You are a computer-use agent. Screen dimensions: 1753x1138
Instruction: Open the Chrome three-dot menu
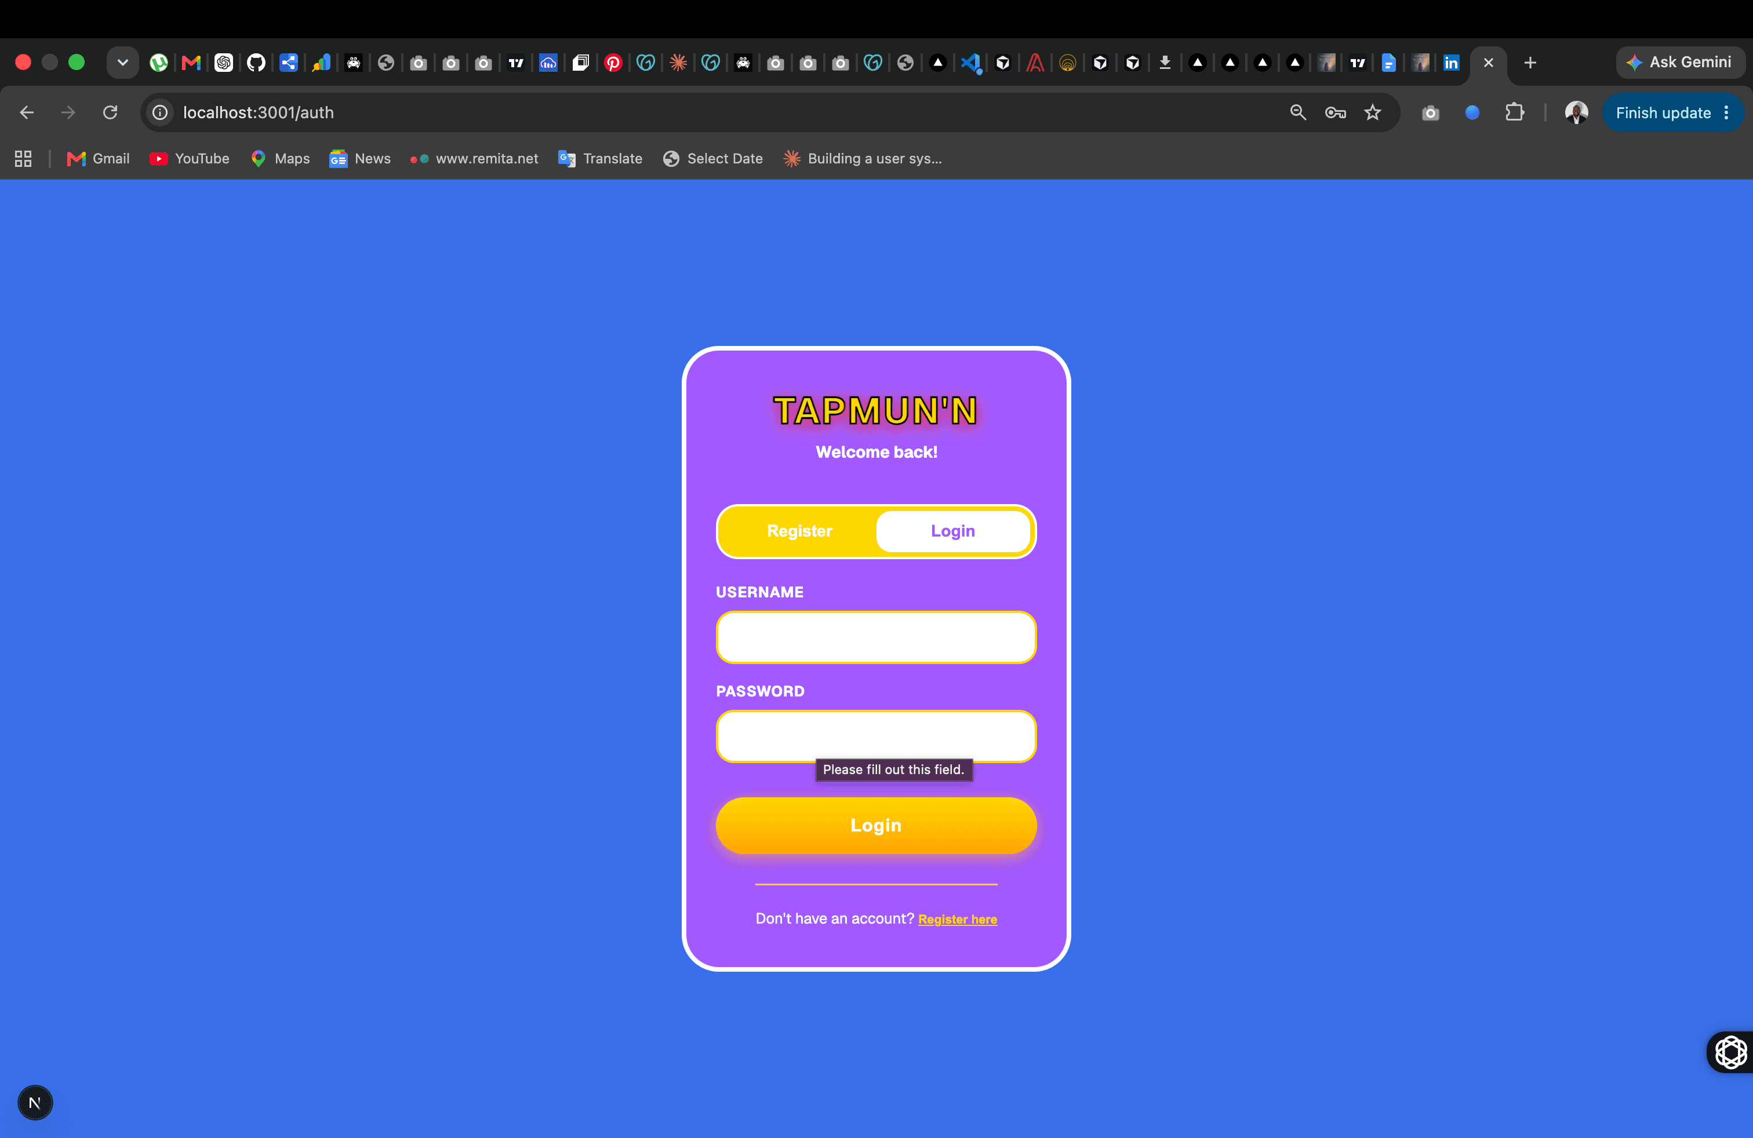pyautogui.click(x=1726, y=112)
